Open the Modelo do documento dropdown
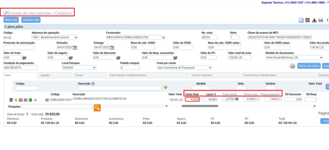Image resolution: width=329 pixels, height=150 pixels. (294, 57)
